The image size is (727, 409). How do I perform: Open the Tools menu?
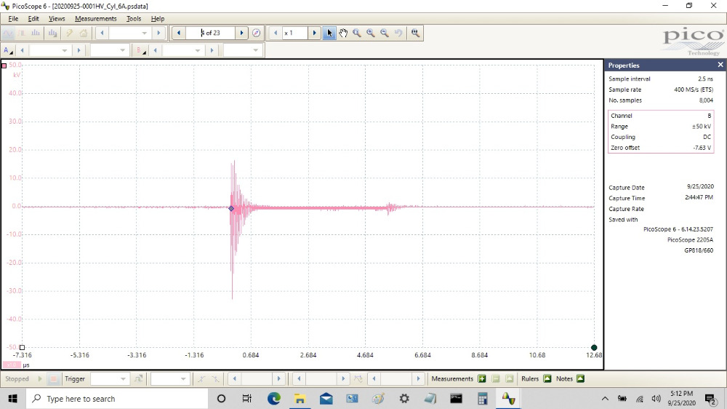point(134,18)
